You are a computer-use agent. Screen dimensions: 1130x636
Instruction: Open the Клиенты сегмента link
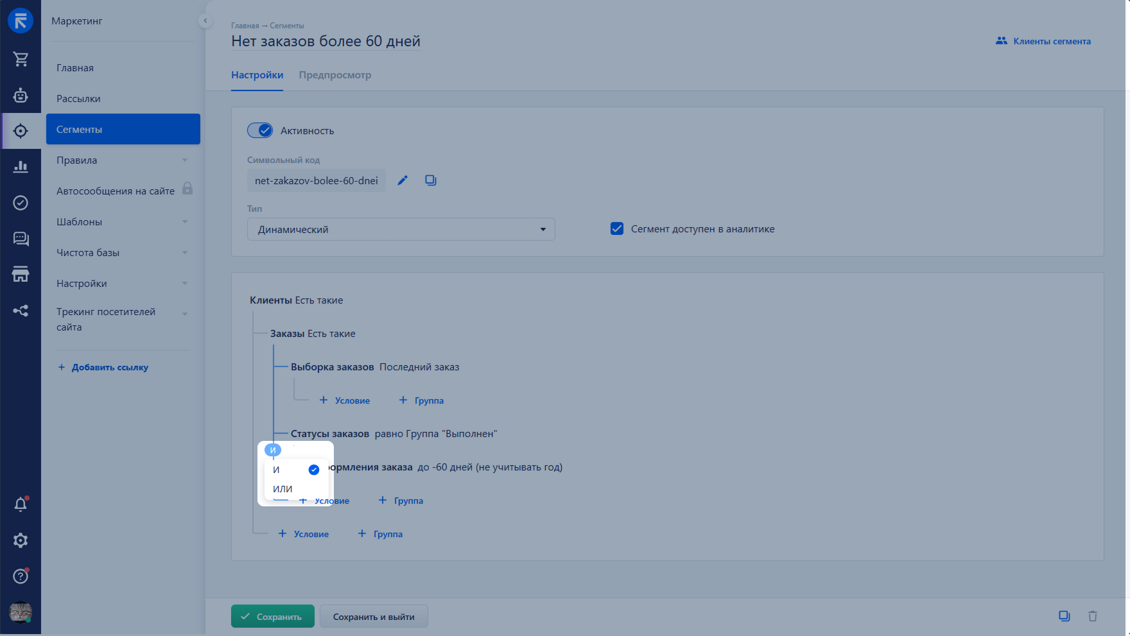(x=1043, y=41)
